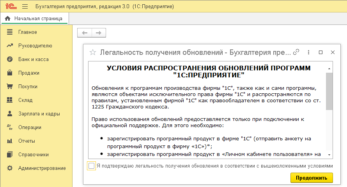The height and width of the screenshot is (187, 347).
Task: Click the Руководителю chart icon
Action: click(x=10, y=45)
